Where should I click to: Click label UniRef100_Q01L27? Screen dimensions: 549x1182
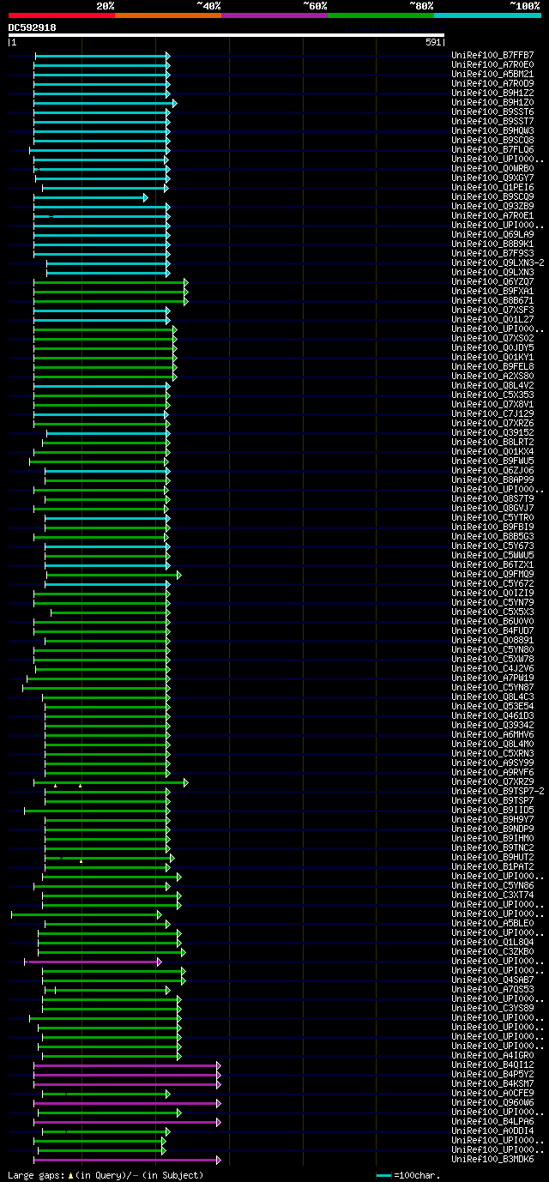click(492, 319)
